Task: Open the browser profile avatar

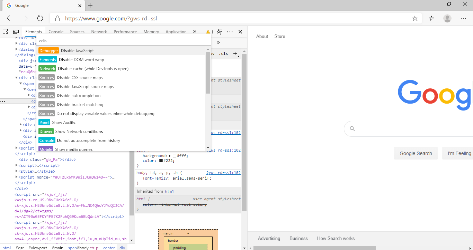Action: click(x=447, y=18)
